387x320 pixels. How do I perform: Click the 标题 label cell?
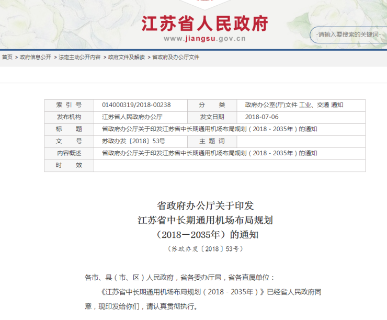(x=69, y=130)
